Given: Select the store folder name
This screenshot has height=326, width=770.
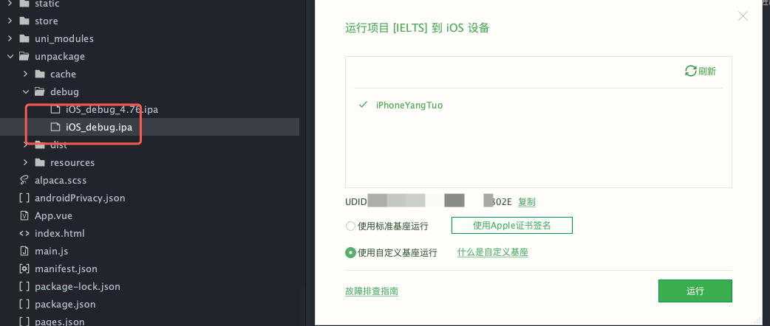Looking at the screenshot, I should pyautogui.click(x=47, y=21).
